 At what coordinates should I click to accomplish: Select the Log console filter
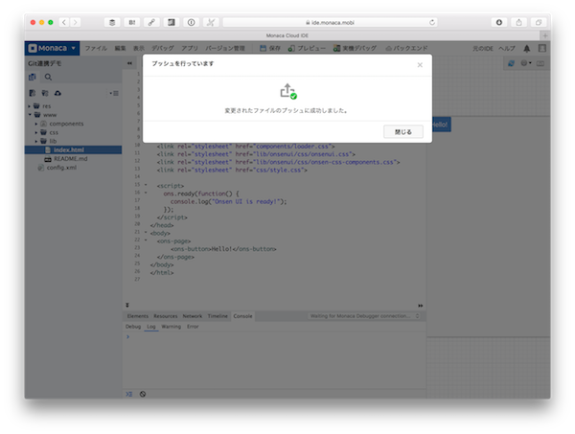click(x=151, y=327)
